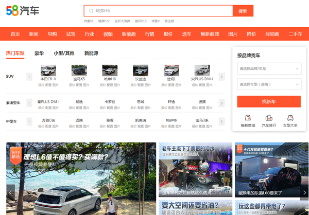The height and width of the screenshot is (215, 309).
Task: Open 二手车 navigation item
Action: (x=296, y=34)
